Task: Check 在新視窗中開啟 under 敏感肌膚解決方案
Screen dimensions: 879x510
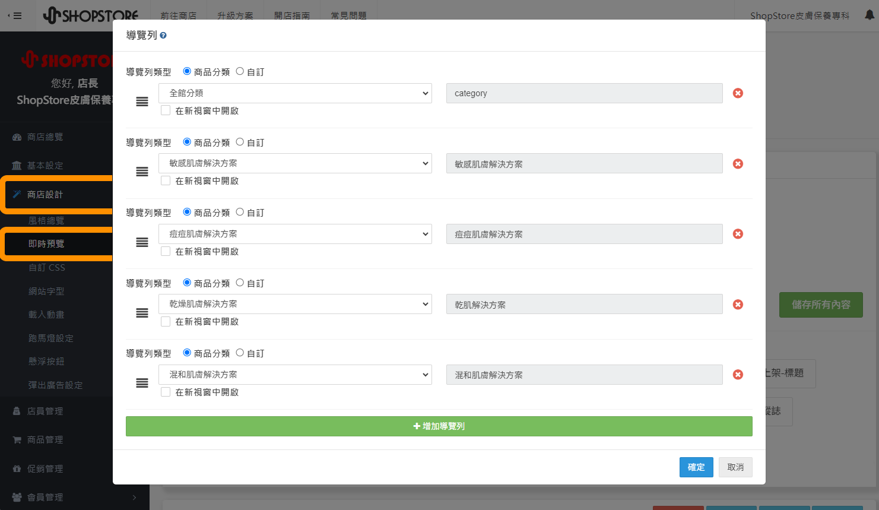Action: [x=166, y=180]
